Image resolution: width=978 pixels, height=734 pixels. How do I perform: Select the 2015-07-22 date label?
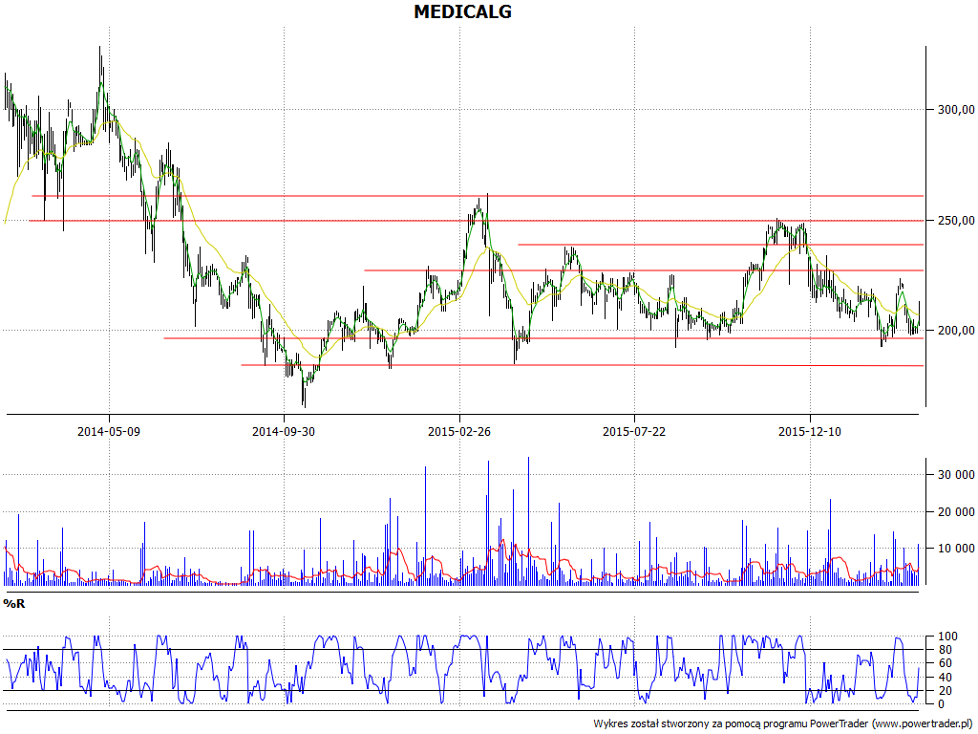tap(634, 431)
